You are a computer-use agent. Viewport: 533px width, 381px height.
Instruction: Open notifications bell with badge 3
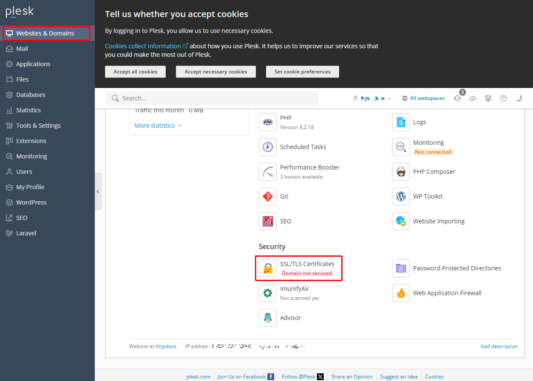[x=458, y=98]
